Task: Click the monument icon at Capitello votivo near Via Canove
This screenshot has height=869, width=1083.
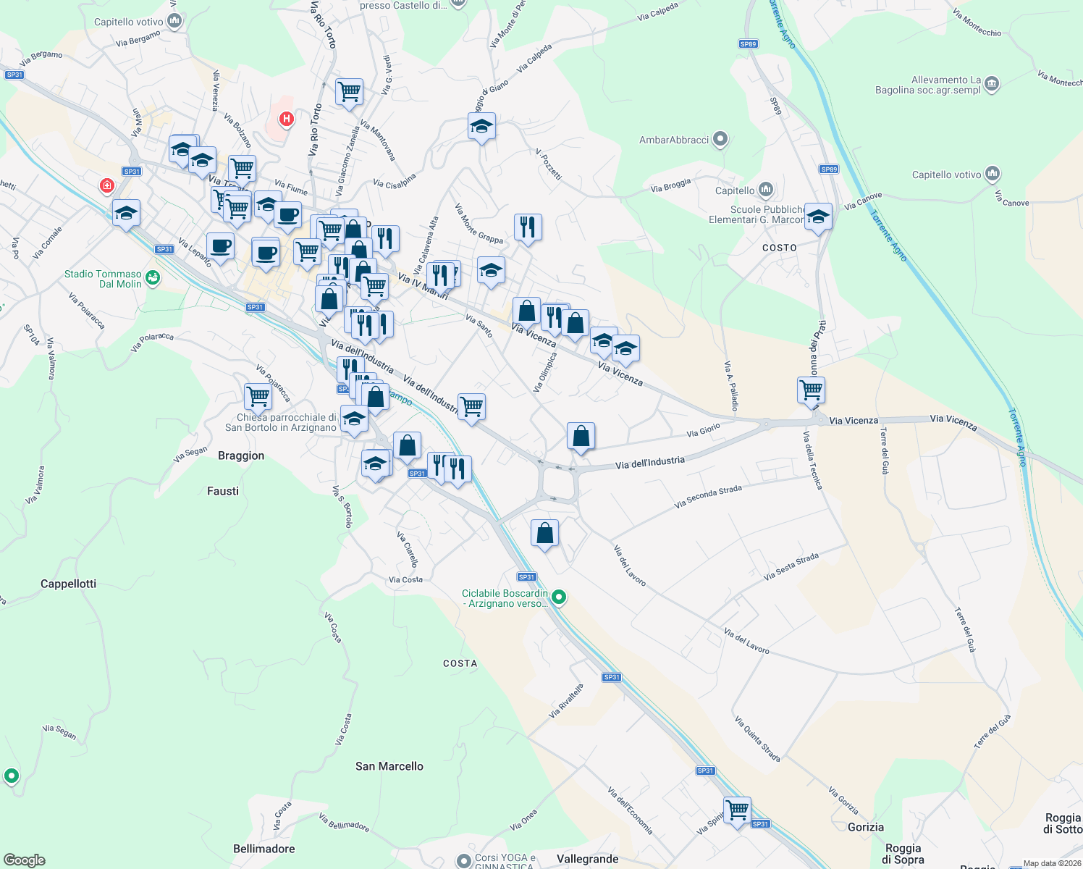Action: coord(990,174)
